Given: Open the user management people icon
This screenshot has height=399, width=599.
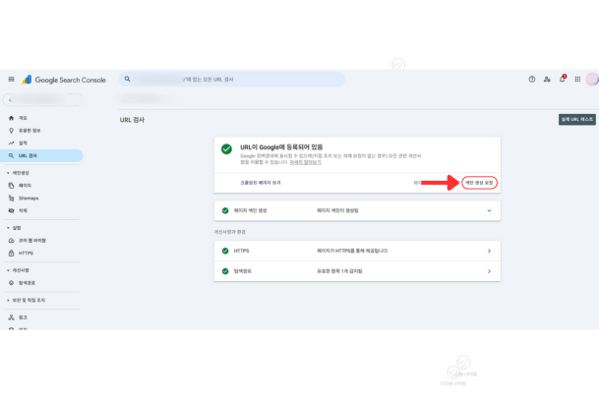Looking at the screenshot, I should tap(547, 80).
